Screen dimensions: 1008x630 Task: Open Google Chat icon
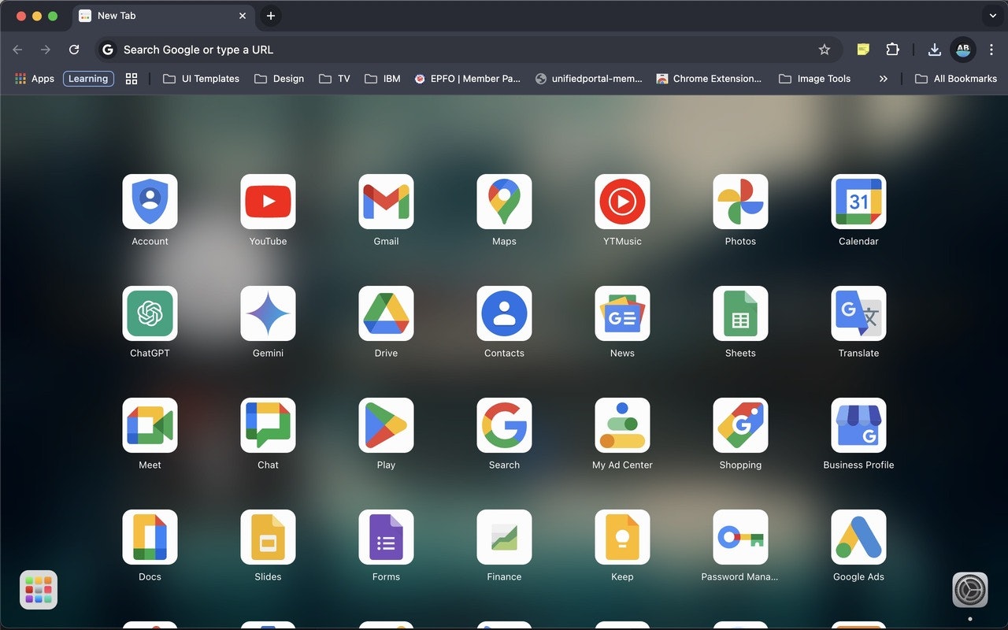[268, 425]
